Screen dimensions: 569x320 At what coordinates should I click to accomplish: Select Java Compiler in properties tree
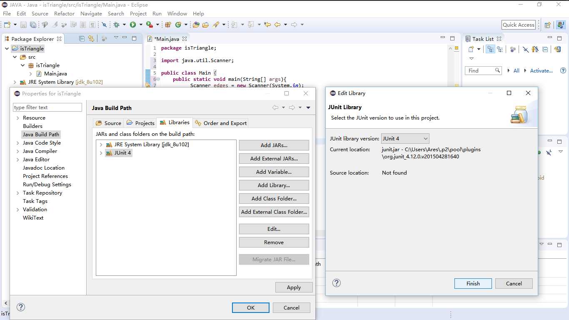(40, 151)
